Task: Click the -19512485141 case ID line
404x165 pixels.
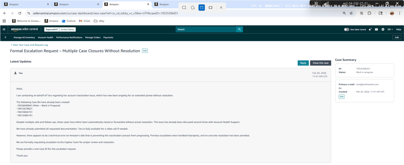Action: 24,115
